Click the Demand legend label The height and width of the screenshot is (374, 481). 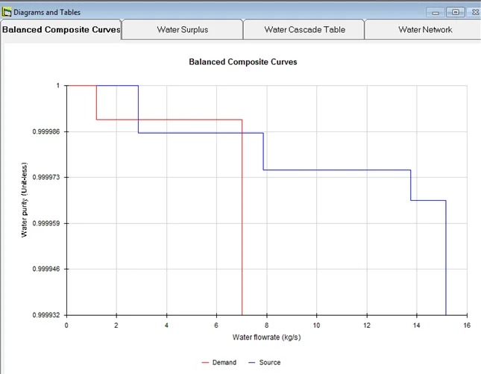(225, 363)
